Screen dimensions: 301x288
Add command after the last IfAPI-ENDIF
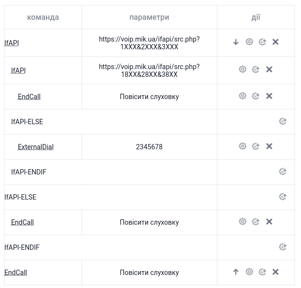click(x=283, y=247)
